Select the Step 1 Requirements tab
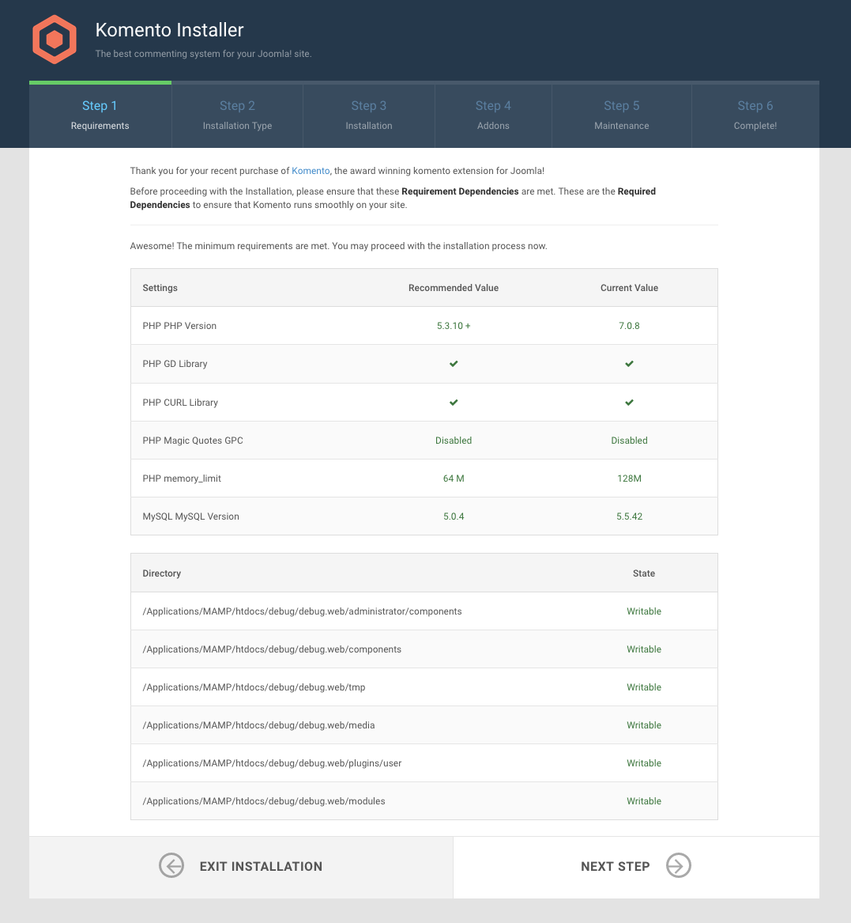 pyautogui.click(x=100, y=115)
